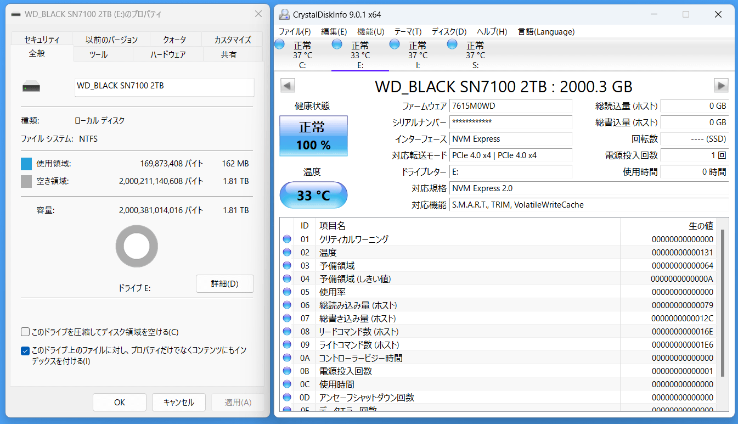The image size is (738, 424).
Task: Click status orb for コントローラービジー時間 row
Action: pyautogui.click(x=287, y=358)
